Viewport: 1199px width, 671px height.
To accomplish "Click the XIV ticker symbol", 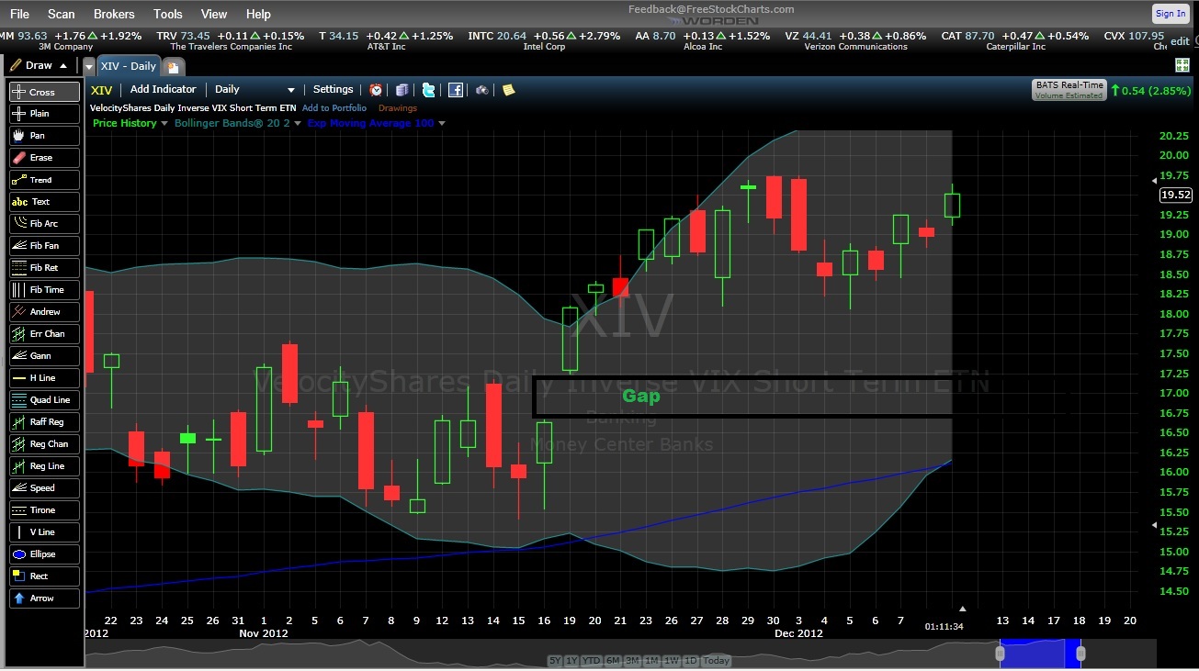I will pos(102,90).
